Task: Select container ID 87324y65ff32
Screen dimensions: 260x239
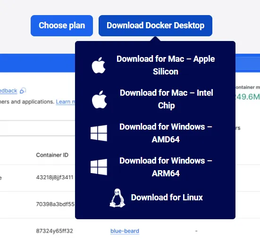Action: 54,231
